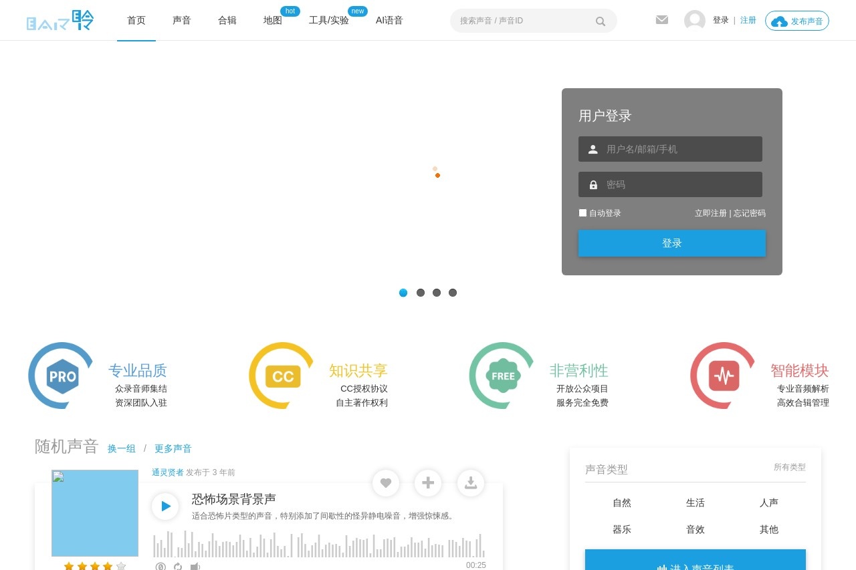This screenshot has width=856, height=570.
Task: Download 恐怖场景背景声 using download icon
Action: coord(471,483)
